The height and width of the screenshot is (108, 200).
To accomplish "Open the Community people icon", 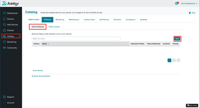I will [4, 48].
